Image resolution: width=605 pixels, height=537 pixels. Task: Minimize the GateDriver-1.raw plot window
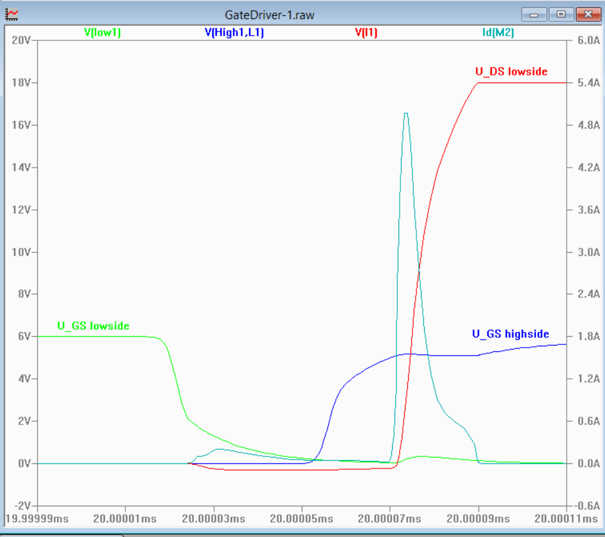tap(534, 15)
